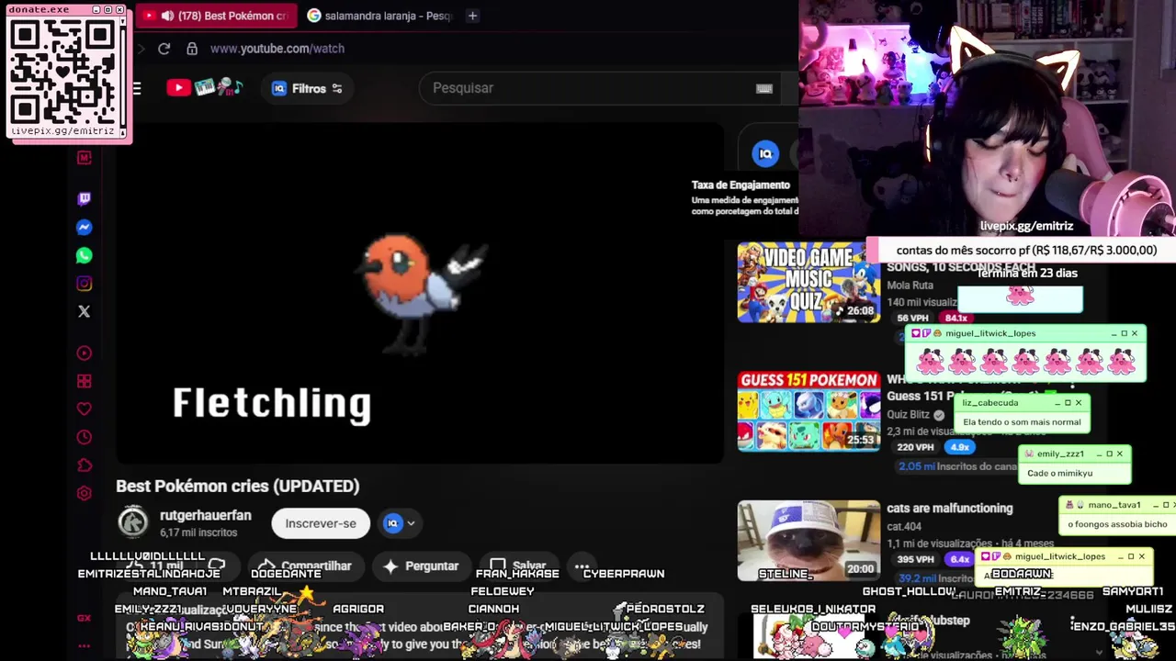Dislike the video with thumbs down
Screen dimensions: 1176x661
[x=217, y=566]
